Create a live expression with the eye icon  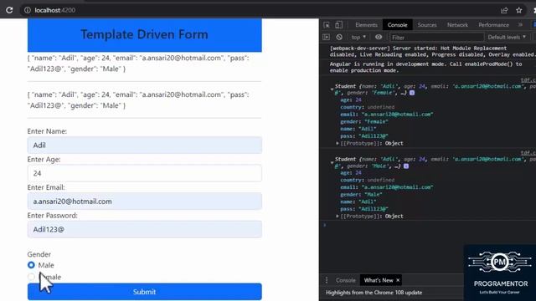[379, 37]
